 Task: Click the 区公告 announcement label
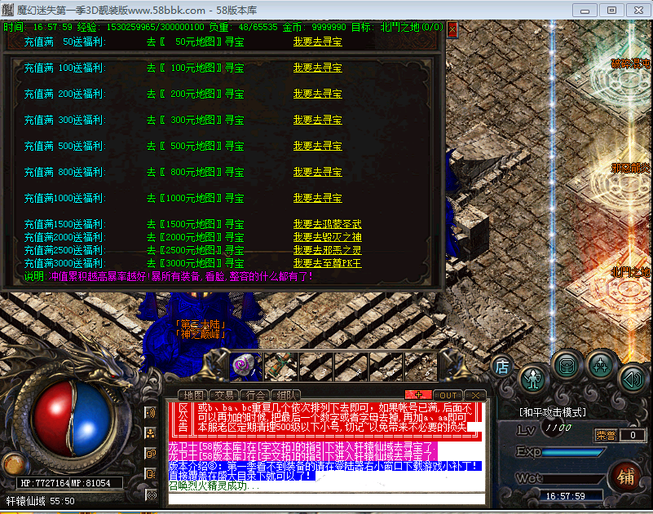tap(183, 418)
